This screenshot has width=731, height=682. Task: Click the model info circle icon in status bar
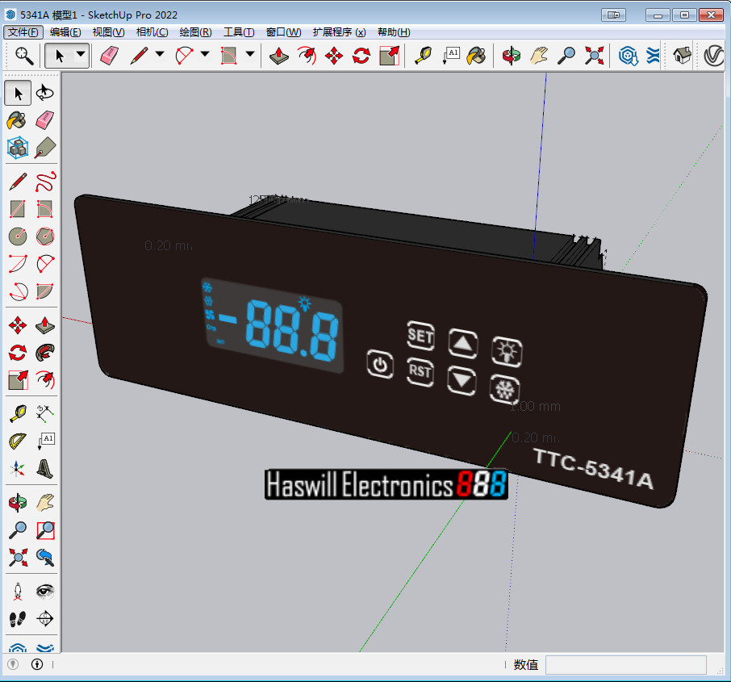pyautogui.click(x=37, y=663)
